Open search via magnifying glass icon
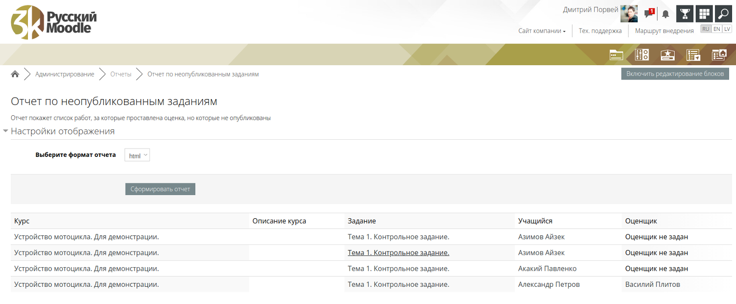The width and height of the screenshot is (736, 304). pos(723,14)
